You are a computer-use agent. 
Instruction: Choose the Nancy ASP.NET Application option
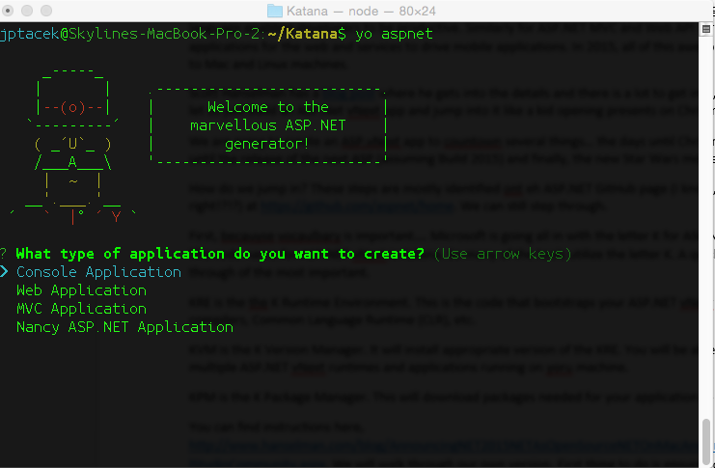pyautogui.click(x=124, y=327)
